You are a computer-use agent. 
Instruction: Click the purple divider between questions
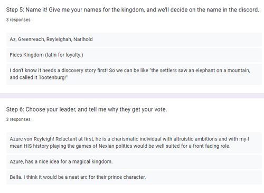click(x=132, y=96)
